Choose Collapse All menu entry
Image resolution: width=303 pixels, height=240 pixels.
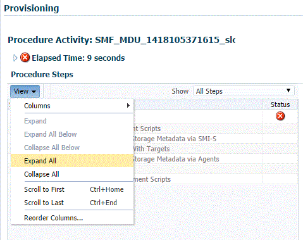(72, 174)
